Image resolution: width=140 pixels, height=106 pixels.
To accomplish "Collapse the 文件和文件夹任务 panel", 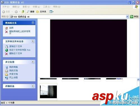I will pos(33,41).
